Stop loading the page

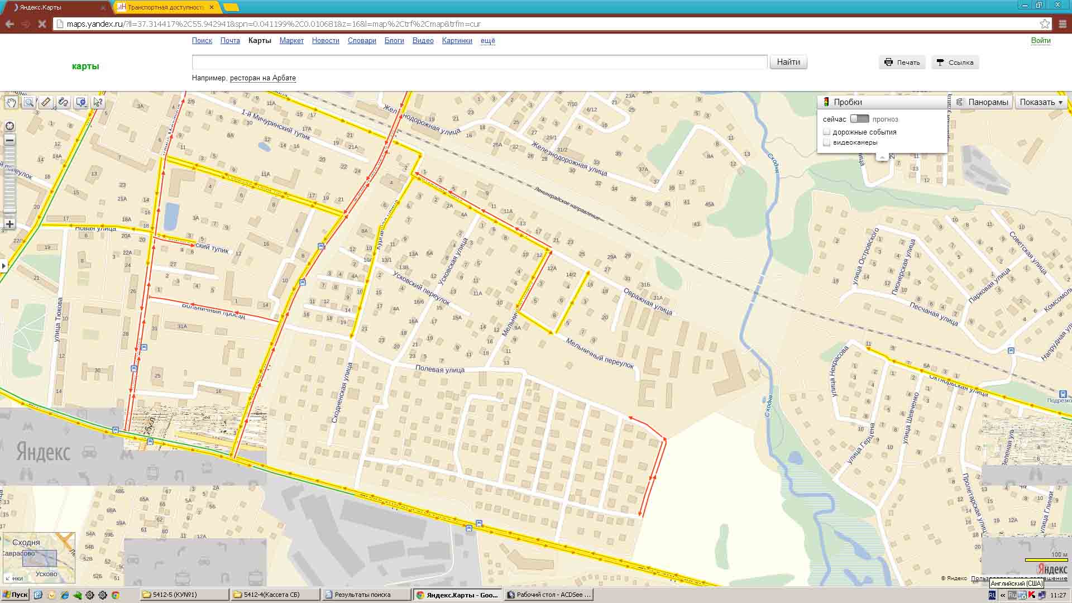pyautogui.click(x=42, y=24)
